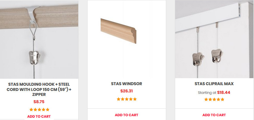
Task: Open the STAS Windsor product title link
Action: 126,84
